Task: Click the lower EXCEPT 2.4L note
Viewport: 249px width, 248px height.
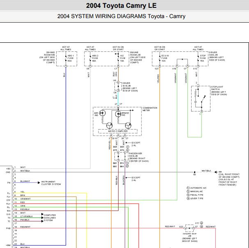Action: pos(136,179)
